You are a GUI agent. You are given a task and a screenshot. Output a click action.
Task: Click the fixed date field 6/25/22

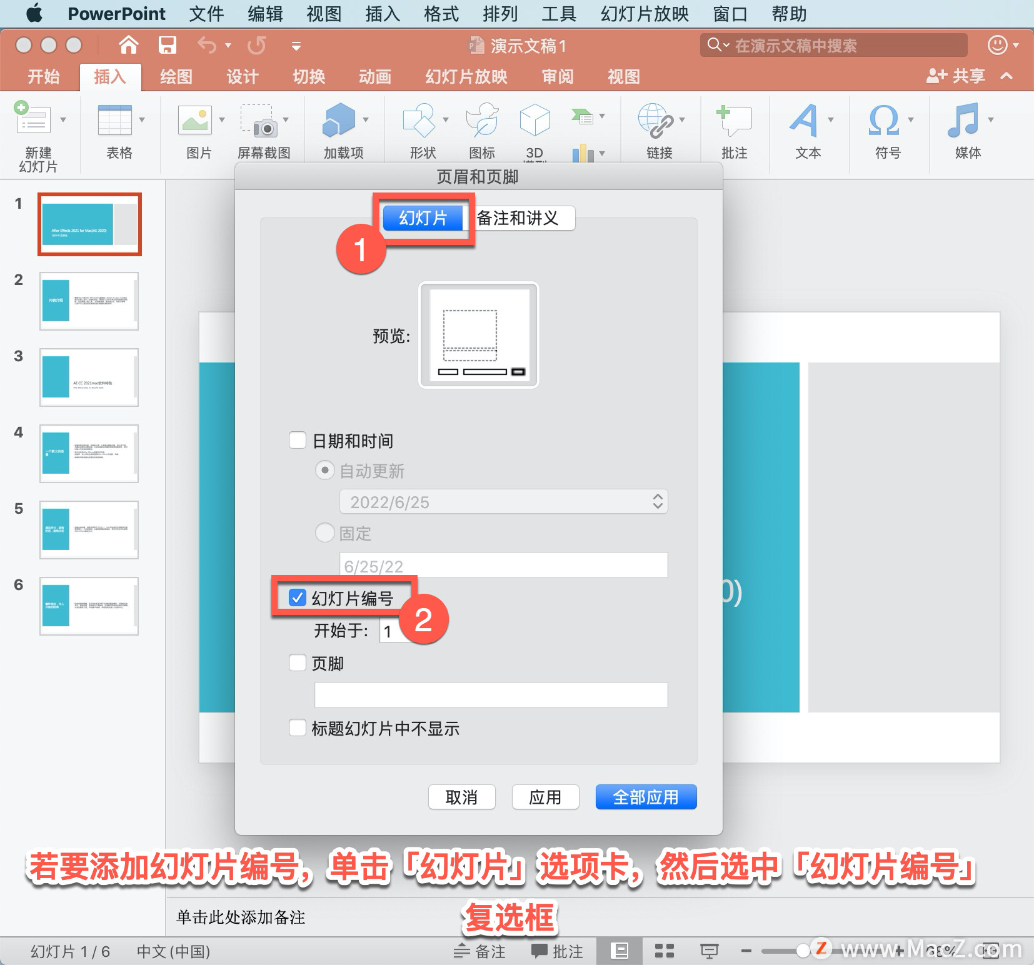click(503, 565)
